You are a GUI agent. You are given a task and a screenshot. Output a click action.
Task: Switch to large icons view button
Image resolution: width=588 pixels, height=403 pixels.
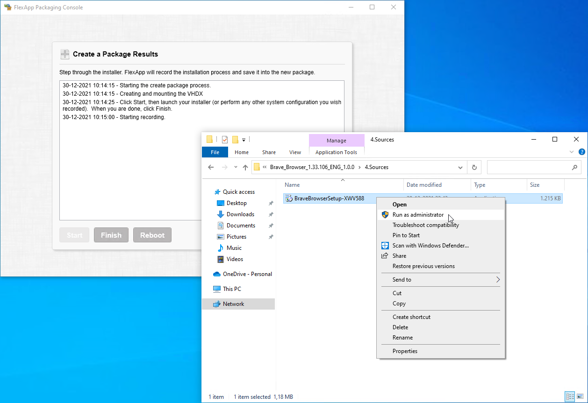tap(579, 396)
